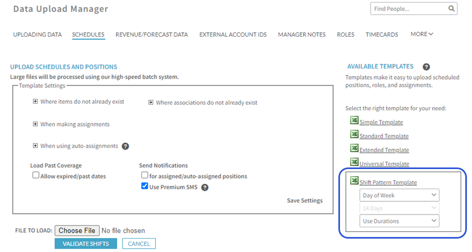Screen dimensions: 472x252
Task: Click Choose File button
Action: 77,230
